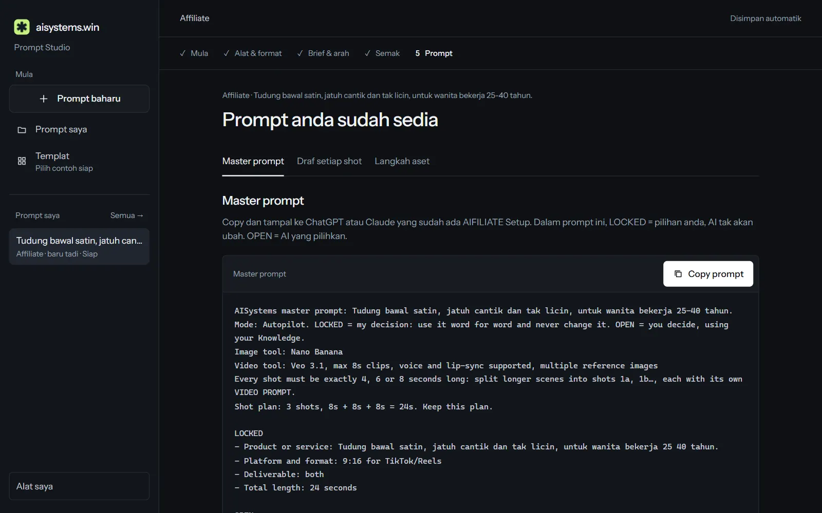Click the checkmark beside Alat & format
822x513 pixels.
(227, 53)
